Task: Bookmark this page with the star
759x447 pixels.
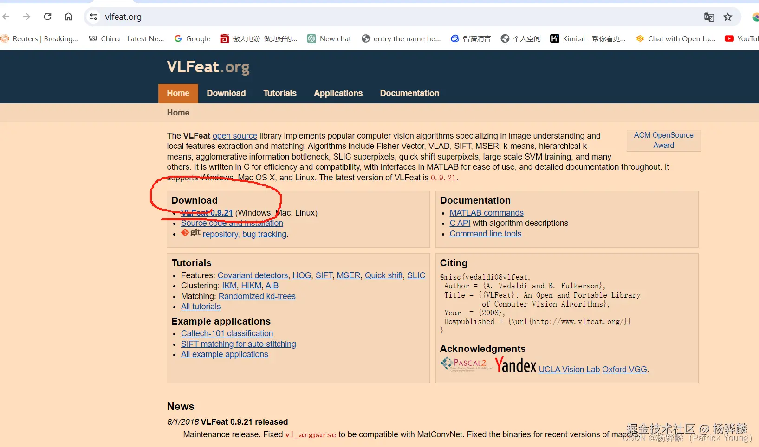Action: click(x=727, y=17)
